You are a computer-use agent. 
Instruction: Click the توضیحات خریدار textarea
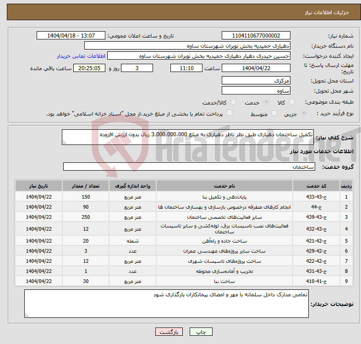click(x=166, y=304)
